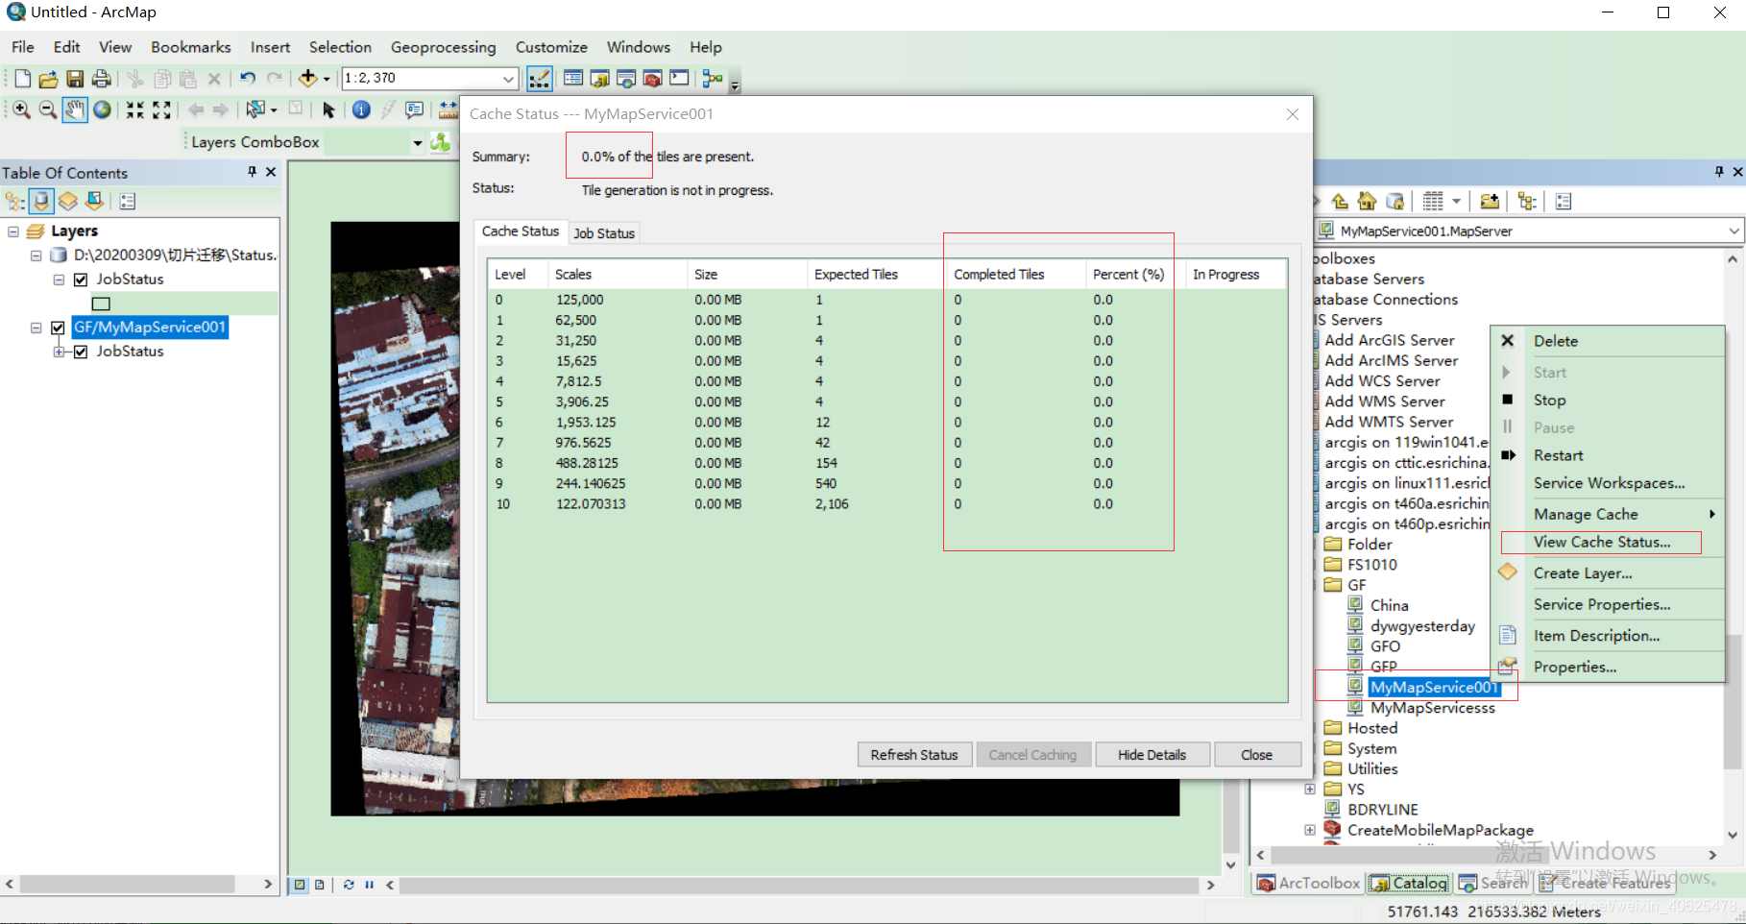
Task: Expand JobStatus sublayer under GF/MyMapService001
Action: pyautogui.click(x=59, y=352)
